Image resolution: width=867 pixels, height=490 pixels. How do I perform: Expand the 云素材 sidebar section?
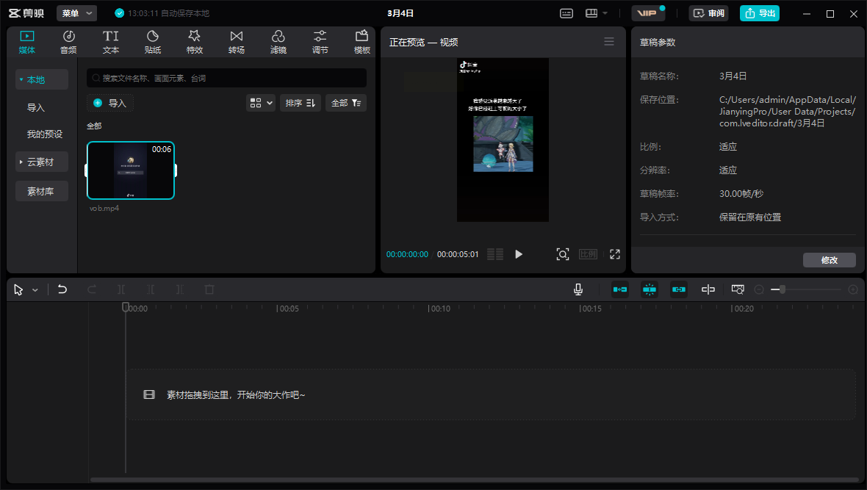click(42, 162)
